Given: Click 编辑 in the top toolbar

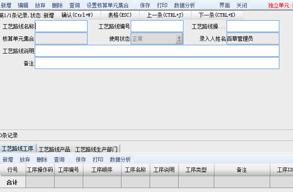Looking at the screenshot, I should [23, 5].
